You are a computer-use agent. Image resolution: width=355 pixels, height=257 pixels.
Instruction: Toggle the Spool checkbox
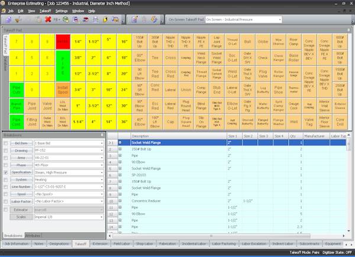6,194
